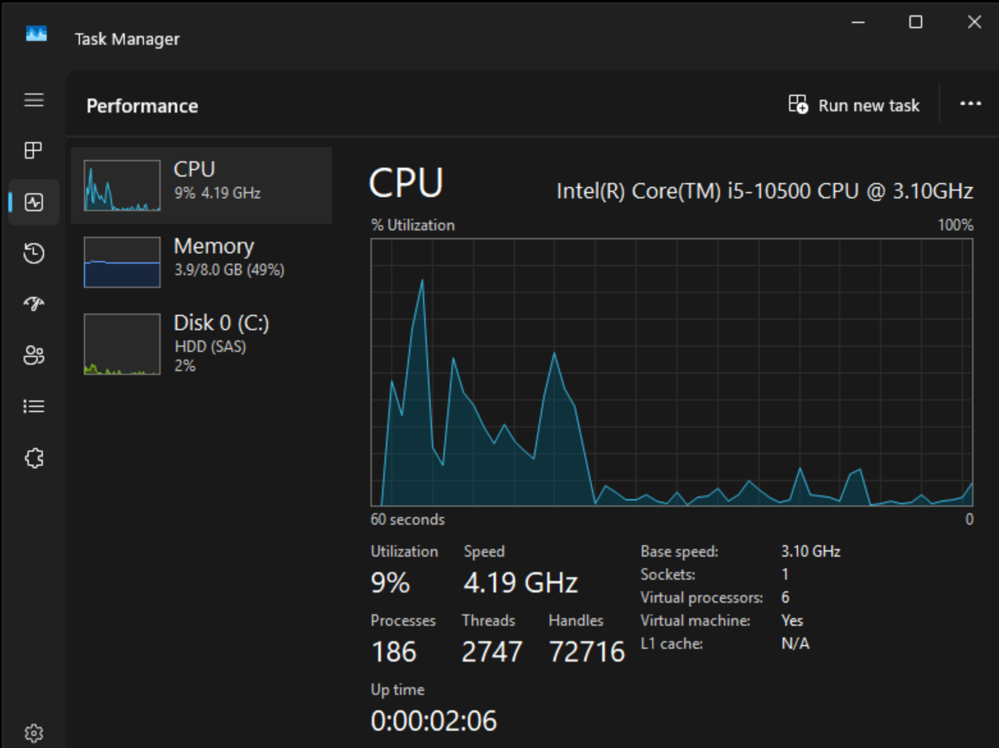
Task: Select the CPU resource entry
Action: [x=202, y=186]
